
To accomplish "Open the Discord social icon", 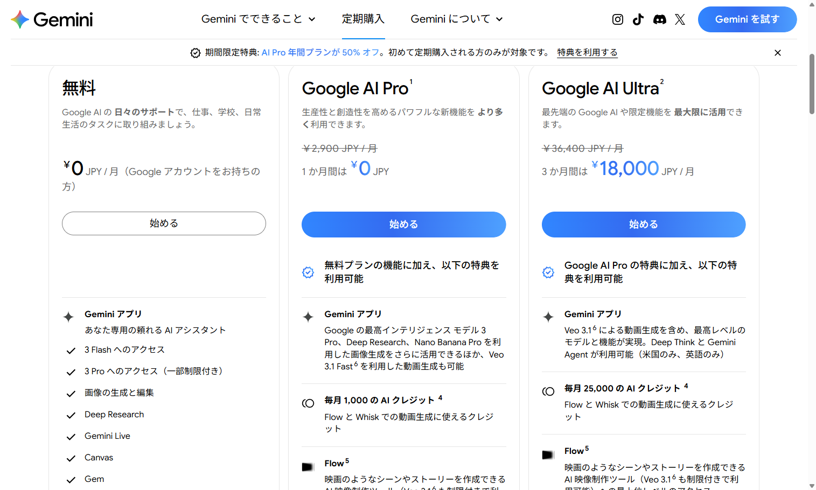I will tap(659, 19).
